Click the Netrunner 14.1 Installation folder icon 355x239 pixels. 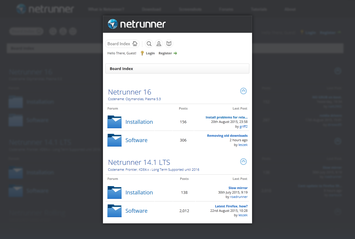coord(114,192)
